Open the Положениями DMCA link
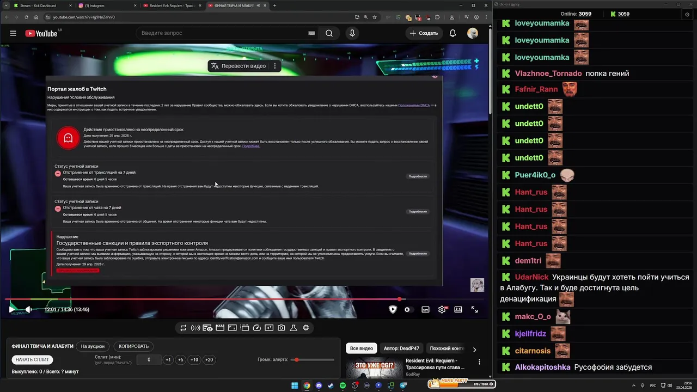697x392 pixels. pos(414,105)
